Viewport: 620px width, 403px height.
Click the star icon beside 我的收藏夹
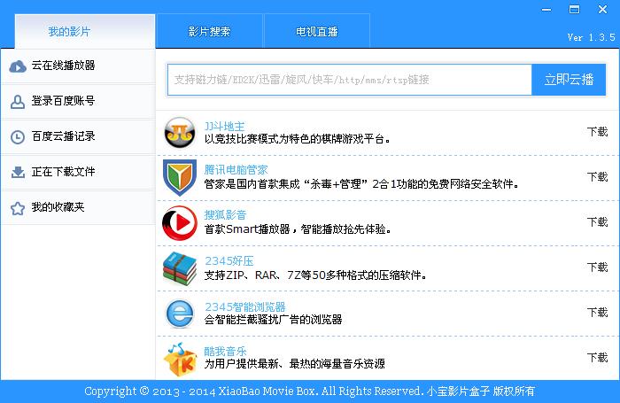[17, 208]
